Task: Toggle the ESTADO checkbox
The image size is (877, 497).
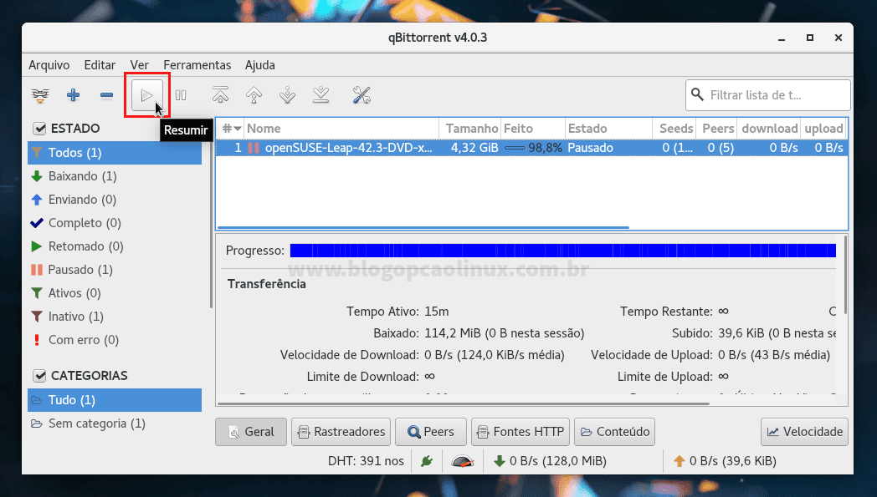Action: pos(39,129)
